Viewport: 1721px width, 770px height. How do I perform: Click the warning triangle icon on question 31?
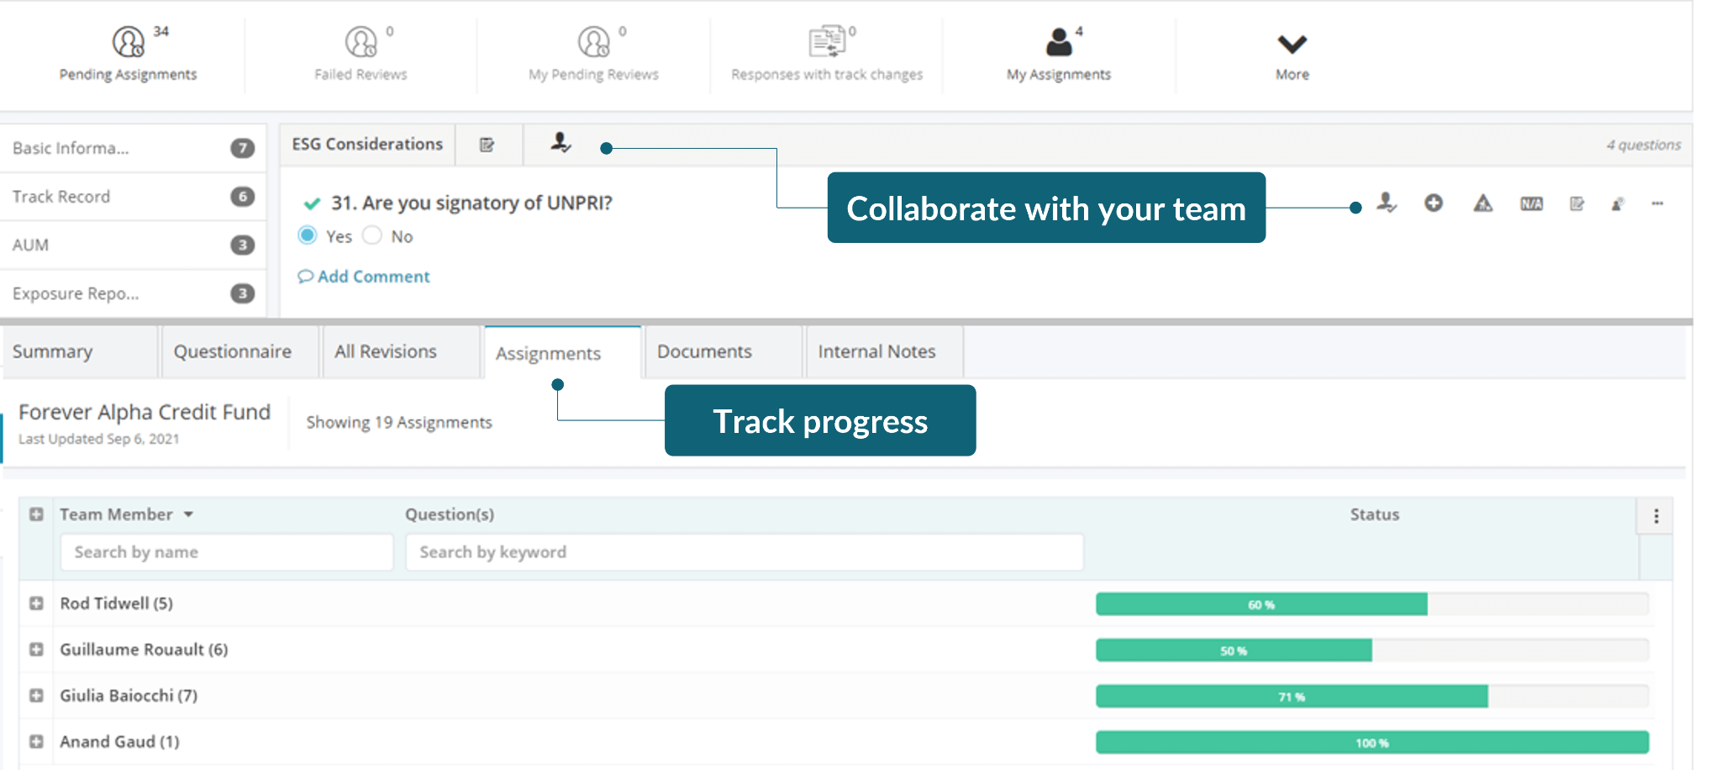[1483, 203]
